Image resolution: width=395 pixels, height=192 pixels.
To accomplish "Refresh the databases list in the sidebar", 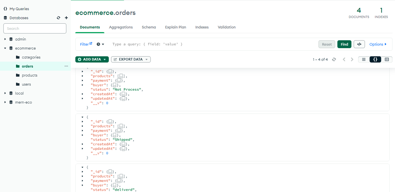I will 58,18.
